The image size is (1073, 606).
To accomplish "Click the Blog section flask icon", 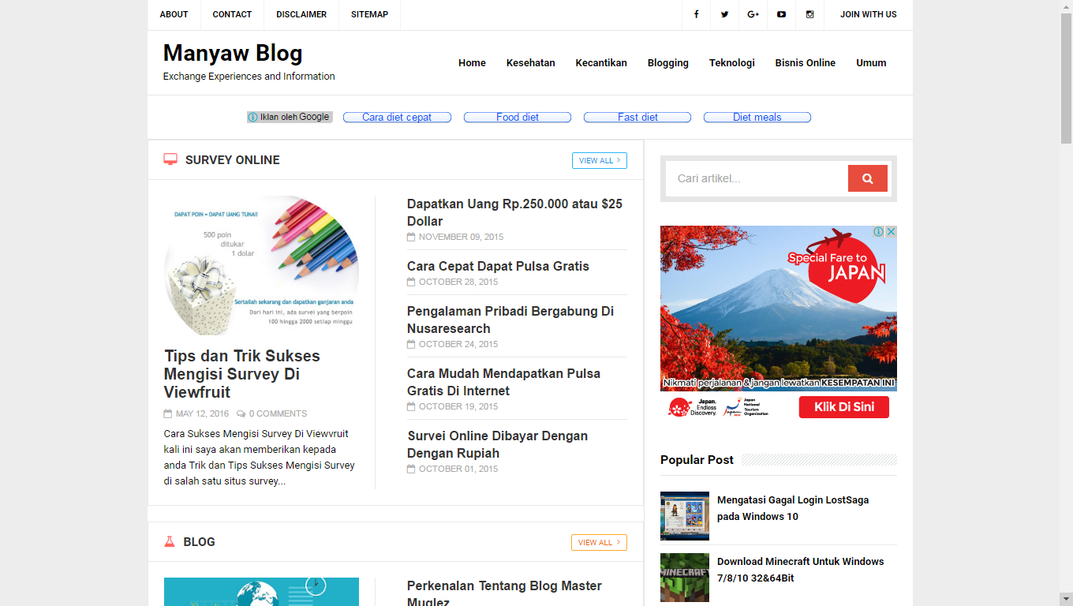I will 169,541.
